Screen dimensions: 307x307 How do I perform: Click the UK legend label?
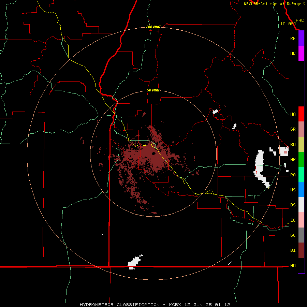(293, 54)
